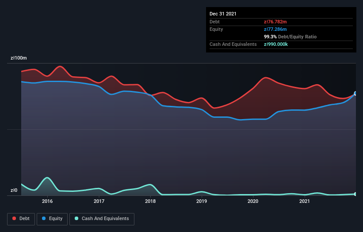Select the Cash endpoint marker at Dec 2021
Screen dimensions: 363x232
pyautogui.click(x=355, y=194)
